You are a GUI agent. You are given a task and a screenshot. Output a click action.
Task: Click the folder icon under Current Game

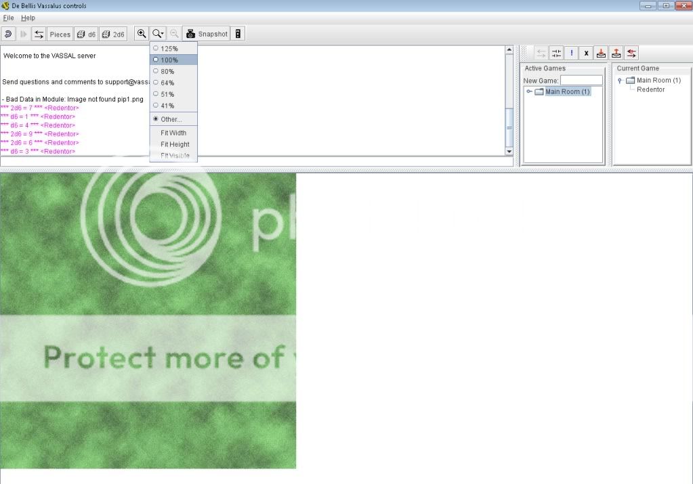[630, 81]
